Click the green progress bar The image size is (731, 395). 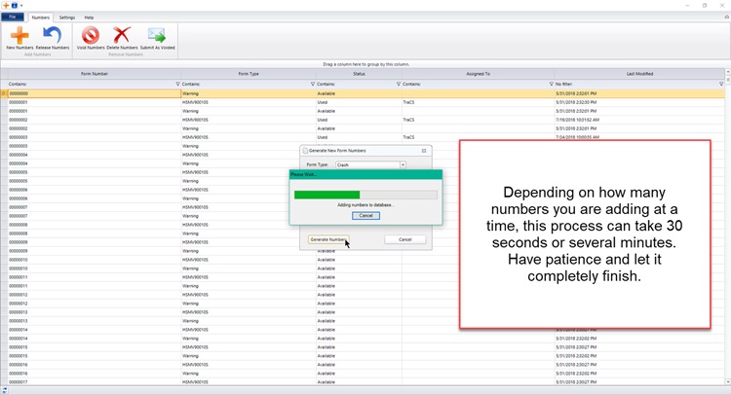pyautogui.click(x=327, y=195)
